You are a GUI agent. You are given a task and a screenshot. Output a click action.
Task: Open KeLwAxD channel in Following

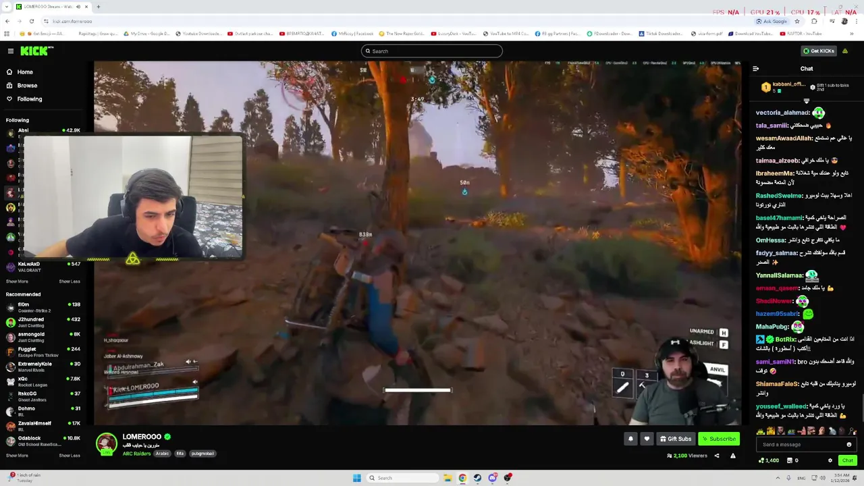pos(44,267)
